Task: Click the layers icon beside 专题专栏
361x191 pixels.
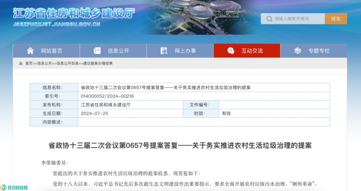Action: tap(297, 51)
